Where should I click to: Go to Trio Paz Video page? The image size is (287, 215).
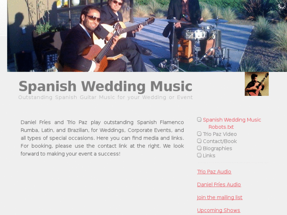click(x=219, y=134)
